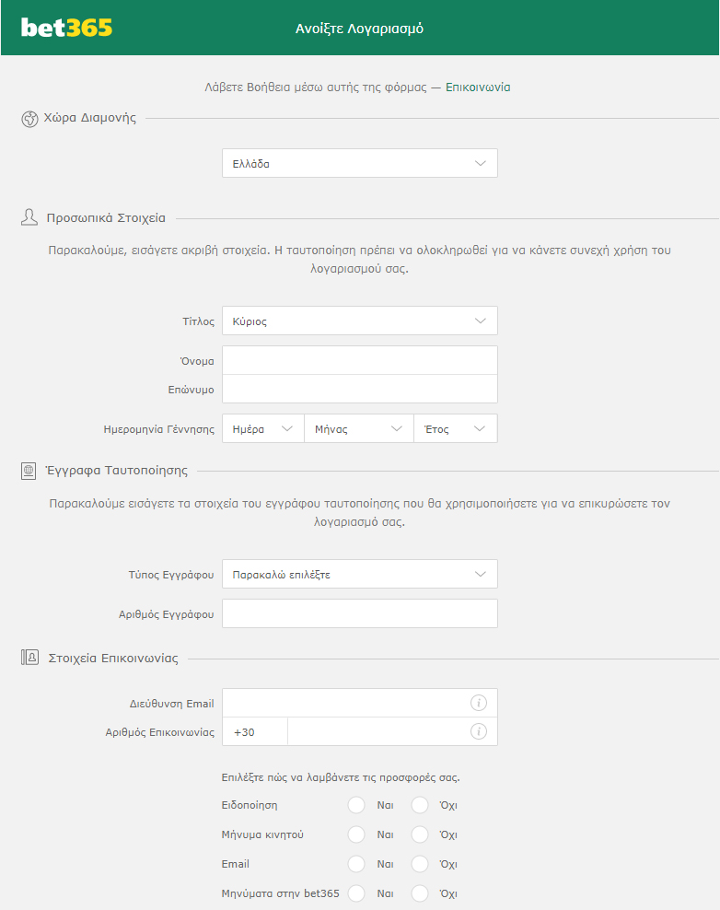Image resolution: width=720 pixels, height=910 pixels.
Task: Select Όχι for Μηνύματα στην bet365
Action: [x=420, y=893]
